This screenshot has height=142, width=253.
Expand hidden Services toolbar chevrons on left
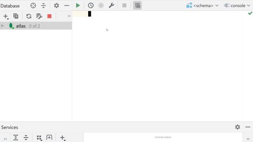5,139
